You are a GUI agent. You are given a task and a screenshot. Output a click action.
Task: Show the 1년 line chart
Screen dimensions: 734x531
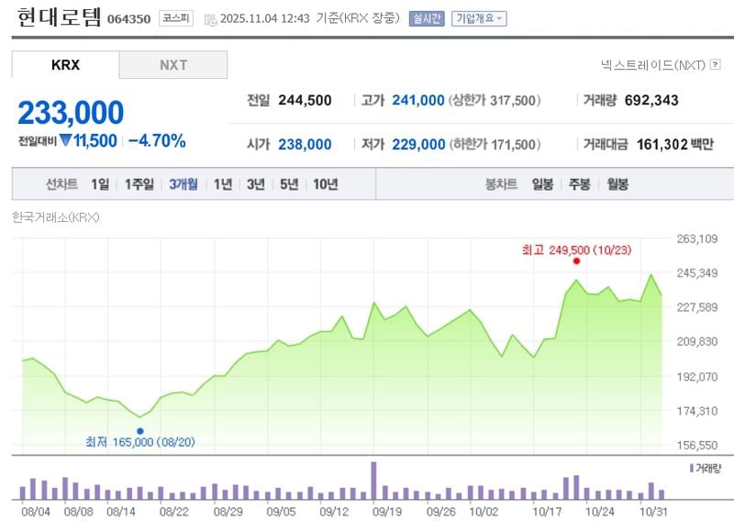click(x=223, y=184)
